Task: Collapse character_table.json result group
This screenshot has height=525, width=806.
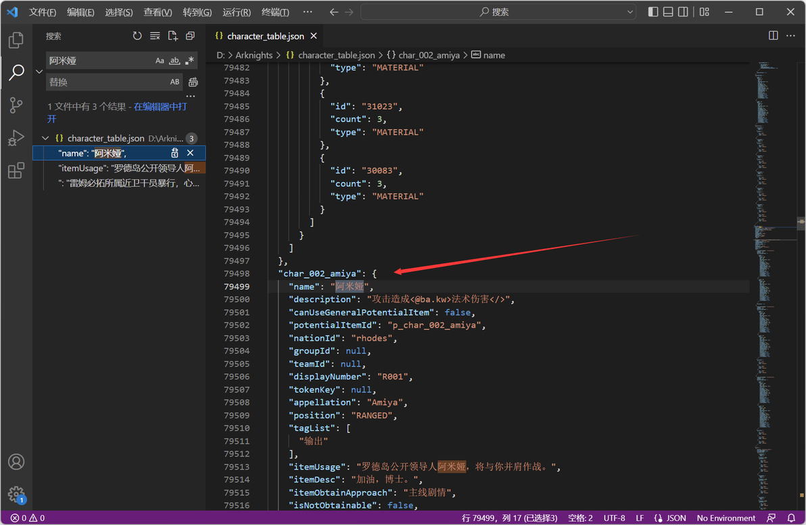Action: tap(45, 138)
